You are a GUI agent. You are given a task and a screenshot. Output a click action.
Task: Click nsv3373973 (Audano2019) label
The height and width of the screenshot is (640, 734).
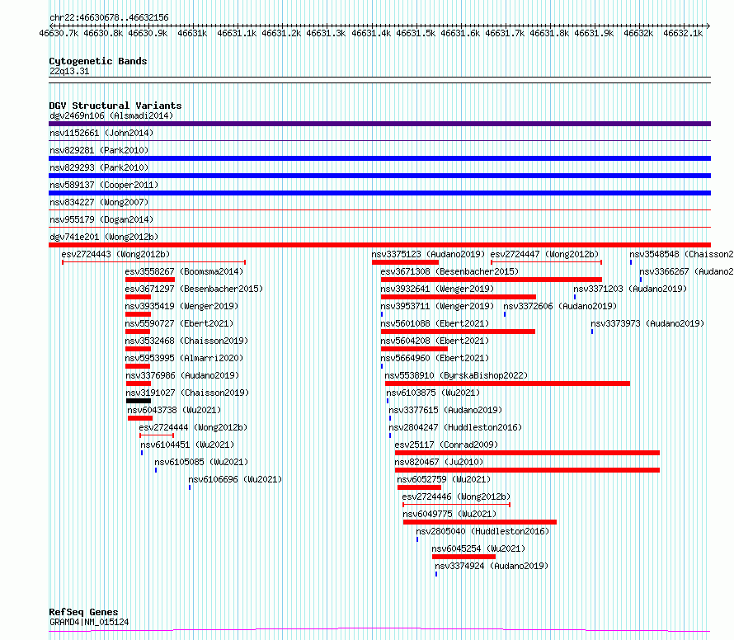pos(647,323)
